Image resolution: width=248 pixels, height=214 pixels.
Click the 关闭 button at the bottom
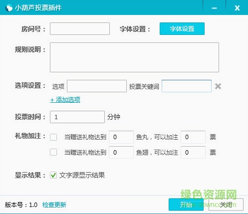226,205
